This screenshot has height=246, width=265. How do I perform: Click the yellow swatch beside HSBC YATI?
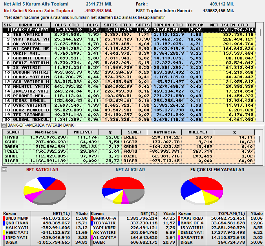(x=4, y=233)
